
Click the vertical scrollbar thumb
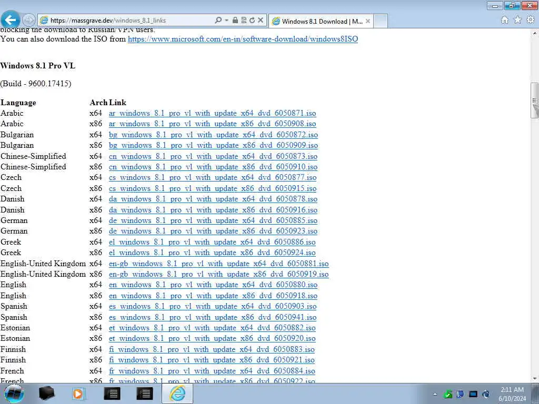pos(535,100)
